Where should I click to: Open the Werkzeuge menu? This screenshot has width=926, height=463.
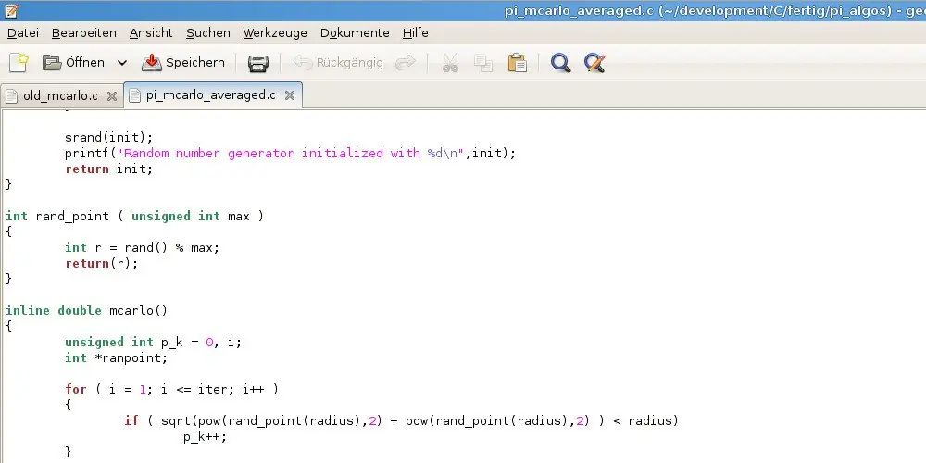(x=275, y=33)
